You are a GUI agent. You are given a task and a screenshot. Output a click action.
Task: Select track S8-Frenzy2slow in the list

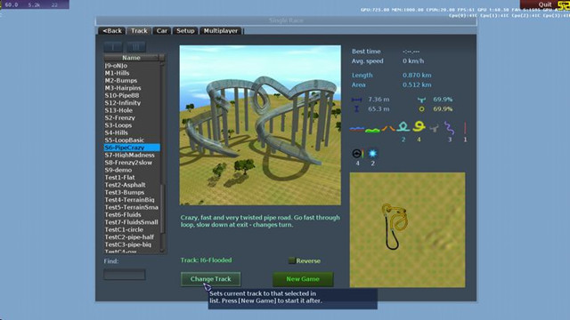click(x=132, y=163)
